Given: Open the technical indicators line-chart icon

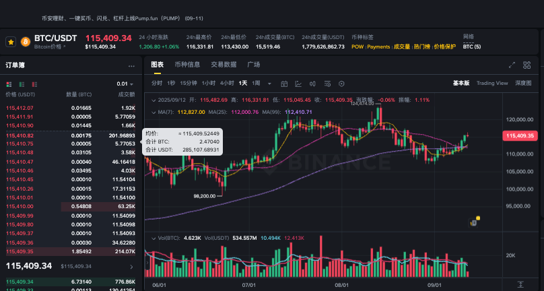Looking at the screenshot, I should tap(298, 84).
